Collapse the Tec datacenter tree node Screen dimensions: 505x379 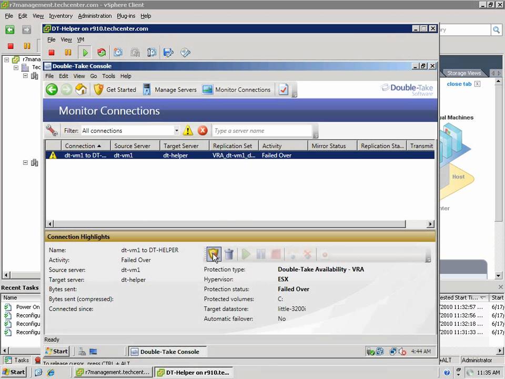tap(16, 68)
